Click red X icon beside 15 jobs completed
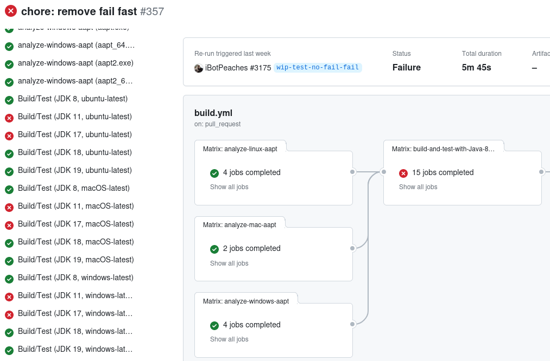Image resolution: width=550 pixels, height=361 pixels. 403,173
